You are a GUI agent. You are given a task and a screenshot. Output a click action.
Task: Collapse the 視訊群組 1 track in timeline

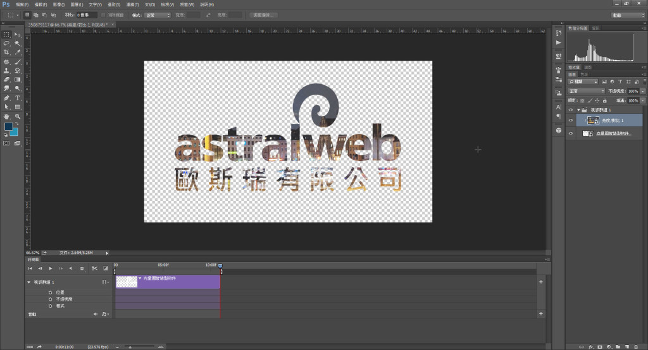click(x=28, y=282)
